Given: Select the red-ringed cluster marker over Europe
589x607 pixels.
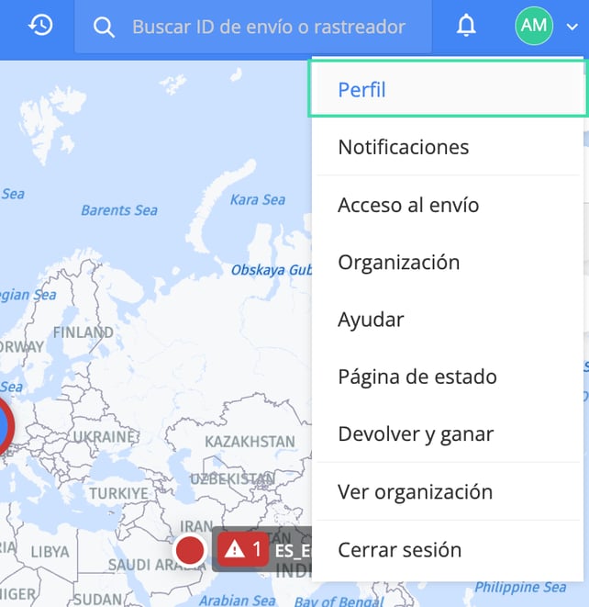Looking at the screenshot, I should coord(4,427).
